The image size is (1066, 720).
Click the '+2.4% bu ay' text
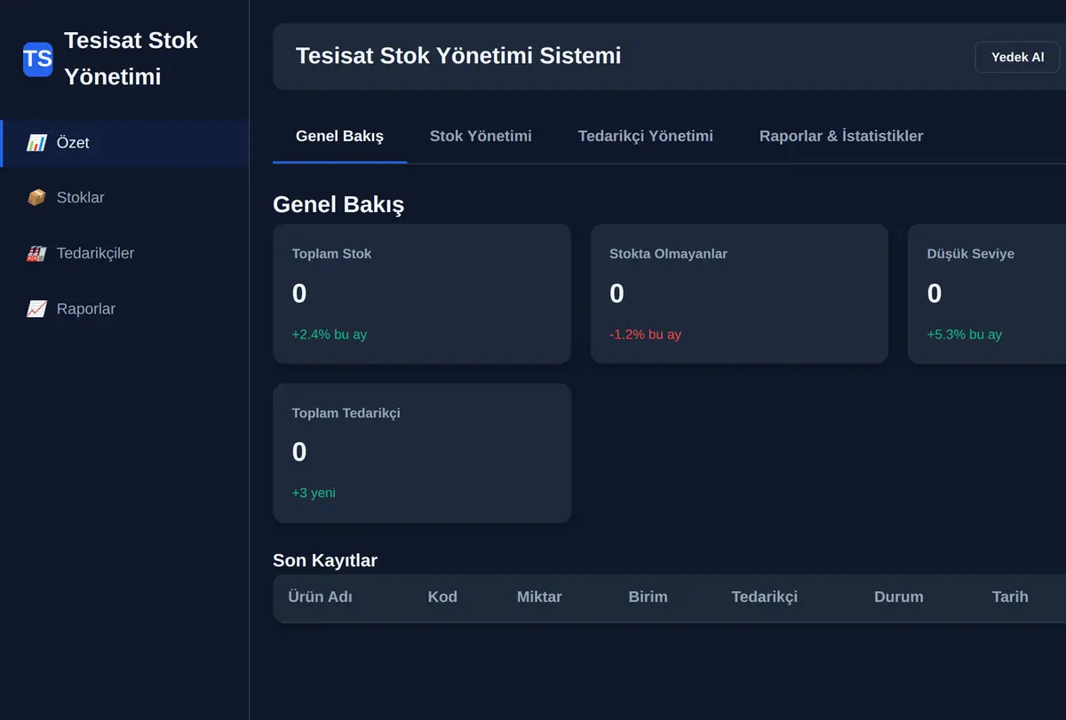[x=330, y=335]
